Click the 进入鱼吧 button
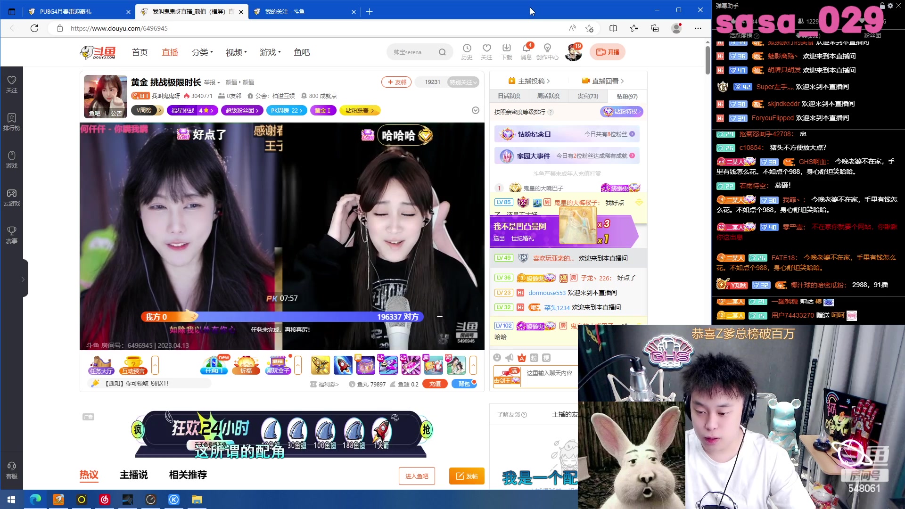 pos(417,476)
